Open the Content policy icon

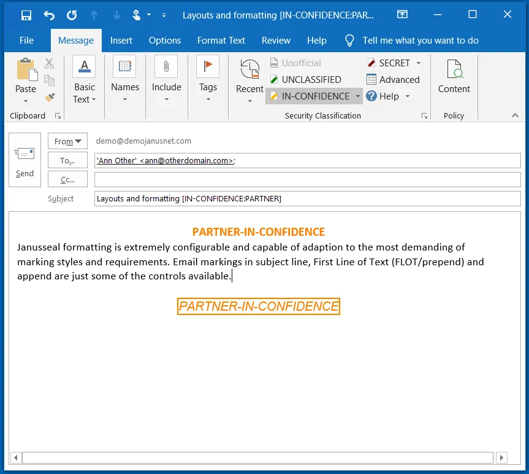pyautogui.click(x=454, y=69)
